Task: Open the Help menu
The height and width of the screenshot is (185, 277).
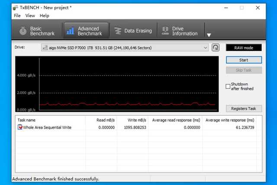Action: click(x=44, y=16)
